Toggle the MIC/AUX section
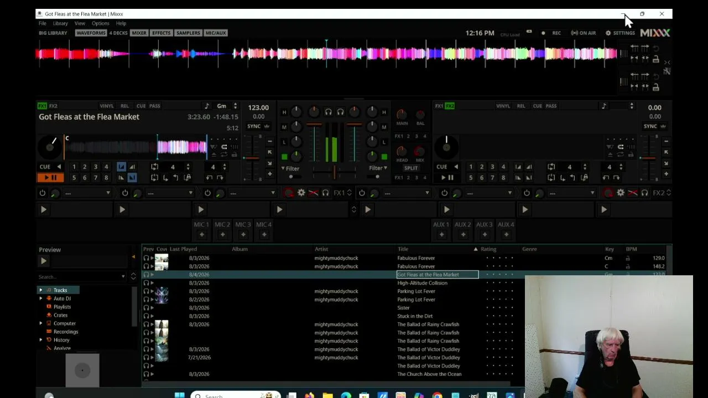 (216, 33)
